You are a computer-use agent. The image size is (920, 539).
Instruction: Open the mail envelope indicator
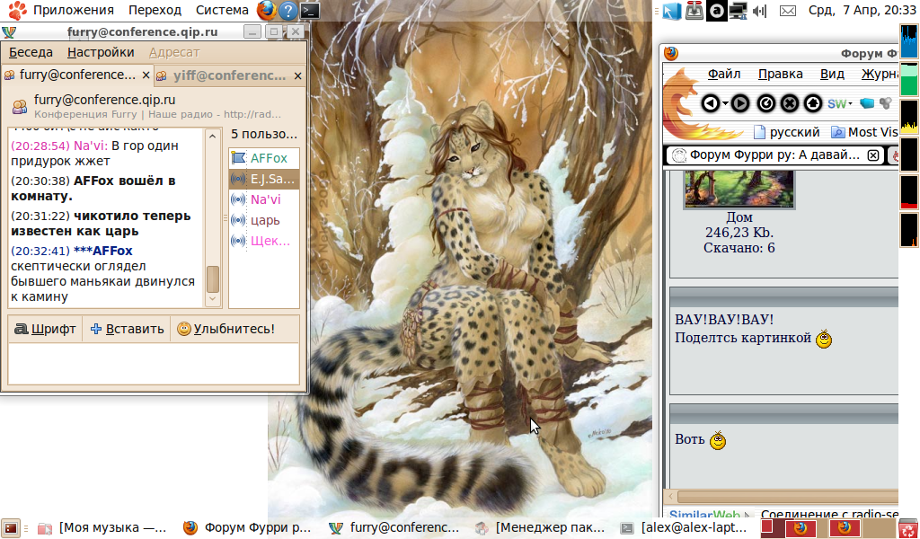pyautogui.click(x=787, y=11)
